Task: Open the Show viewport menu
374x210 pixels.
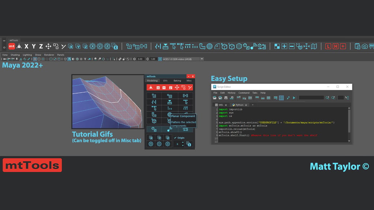Action: (x=38, y=55)
